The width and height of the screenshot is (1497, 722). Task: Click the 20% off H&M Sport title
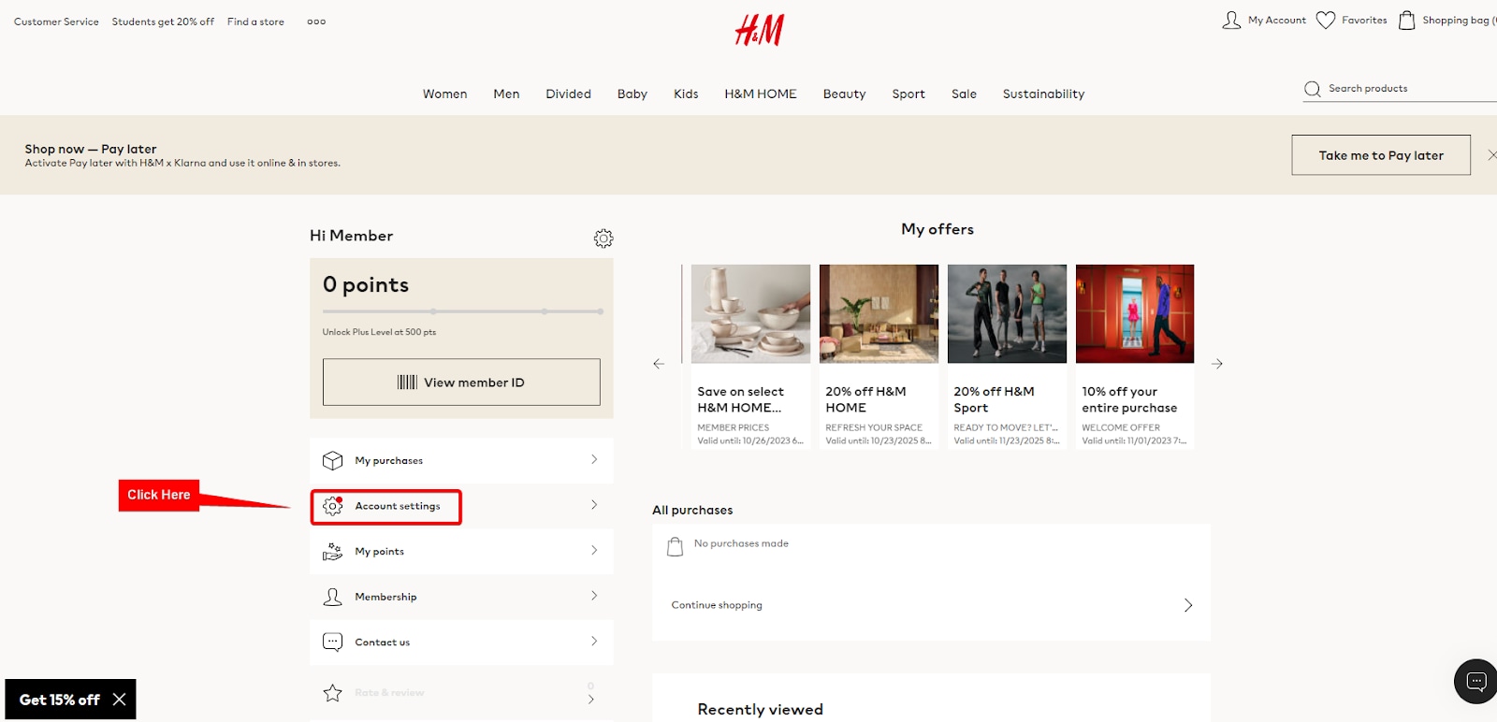tap(994, 399)
